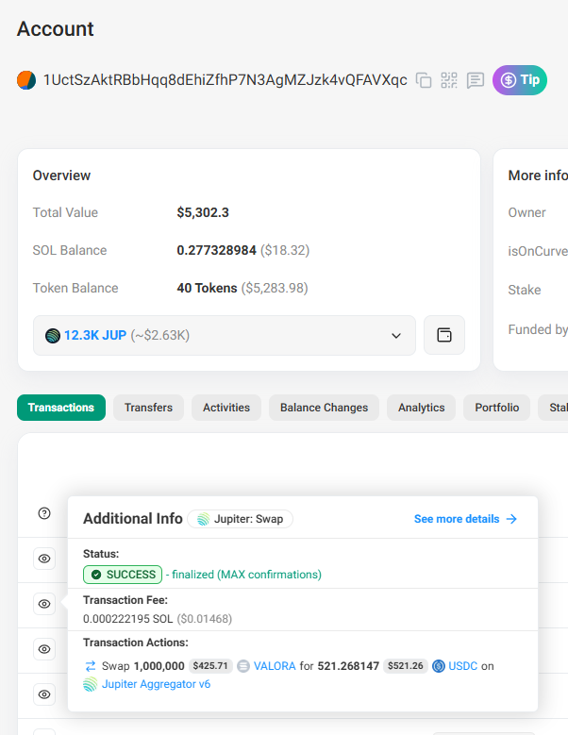Viewport: 568px width, 735px height.
Task: Click the 0.000222195 SOL fee value
Action: click(x=128, y=619)
